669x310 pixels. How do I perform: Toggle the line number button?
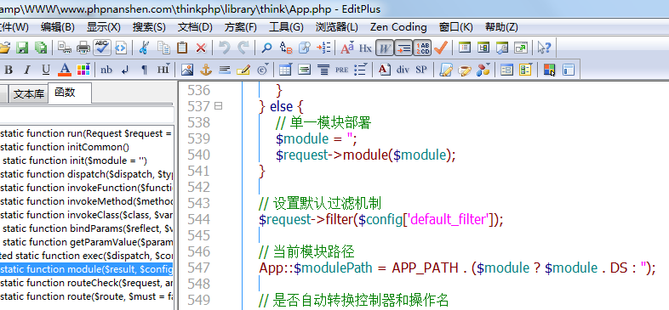click(422, 48)
